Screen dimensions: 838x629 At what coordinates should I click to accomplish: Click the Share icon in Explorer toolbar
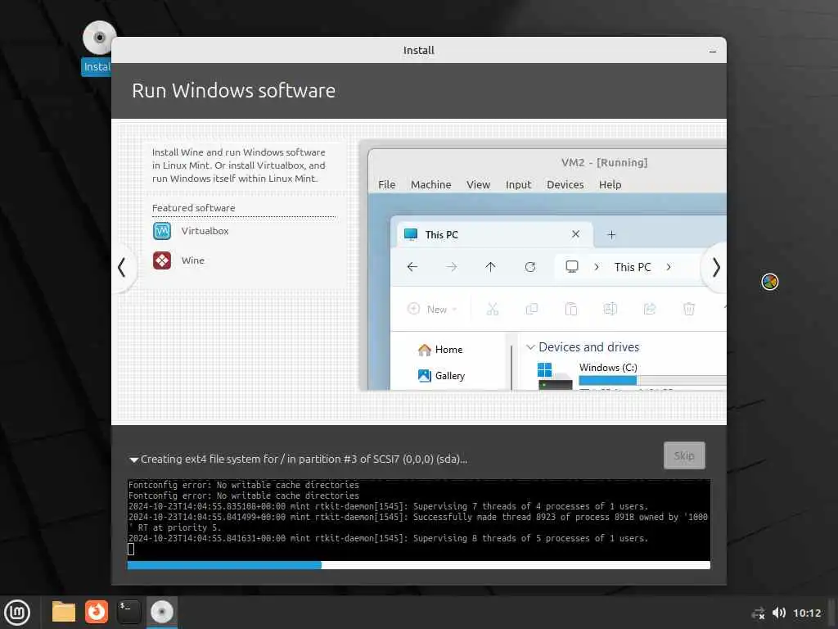[649, 309]
